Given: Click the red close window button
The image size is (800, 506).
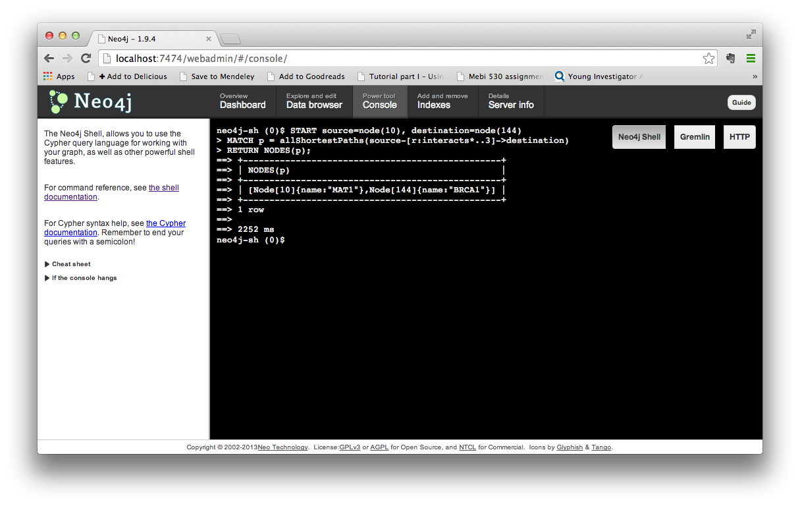Looking at the screenshot, I should click(x=49, y=36).
